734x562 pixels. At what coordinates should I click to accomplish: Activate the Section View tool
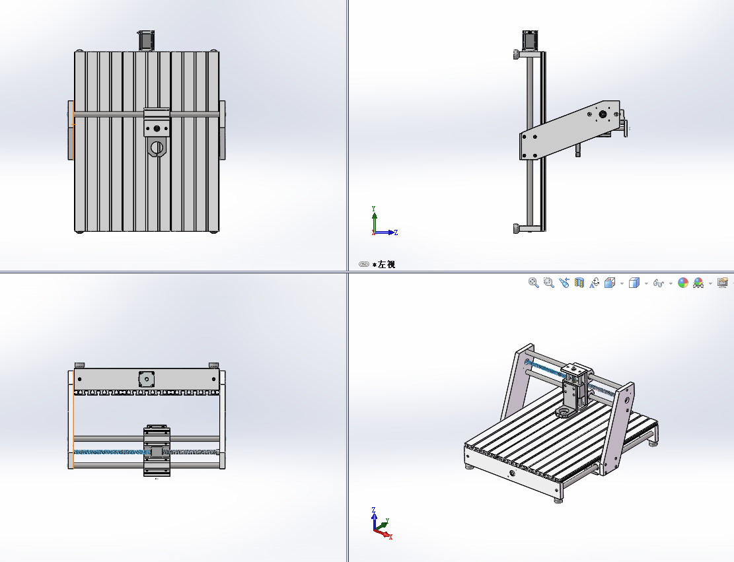579,283
